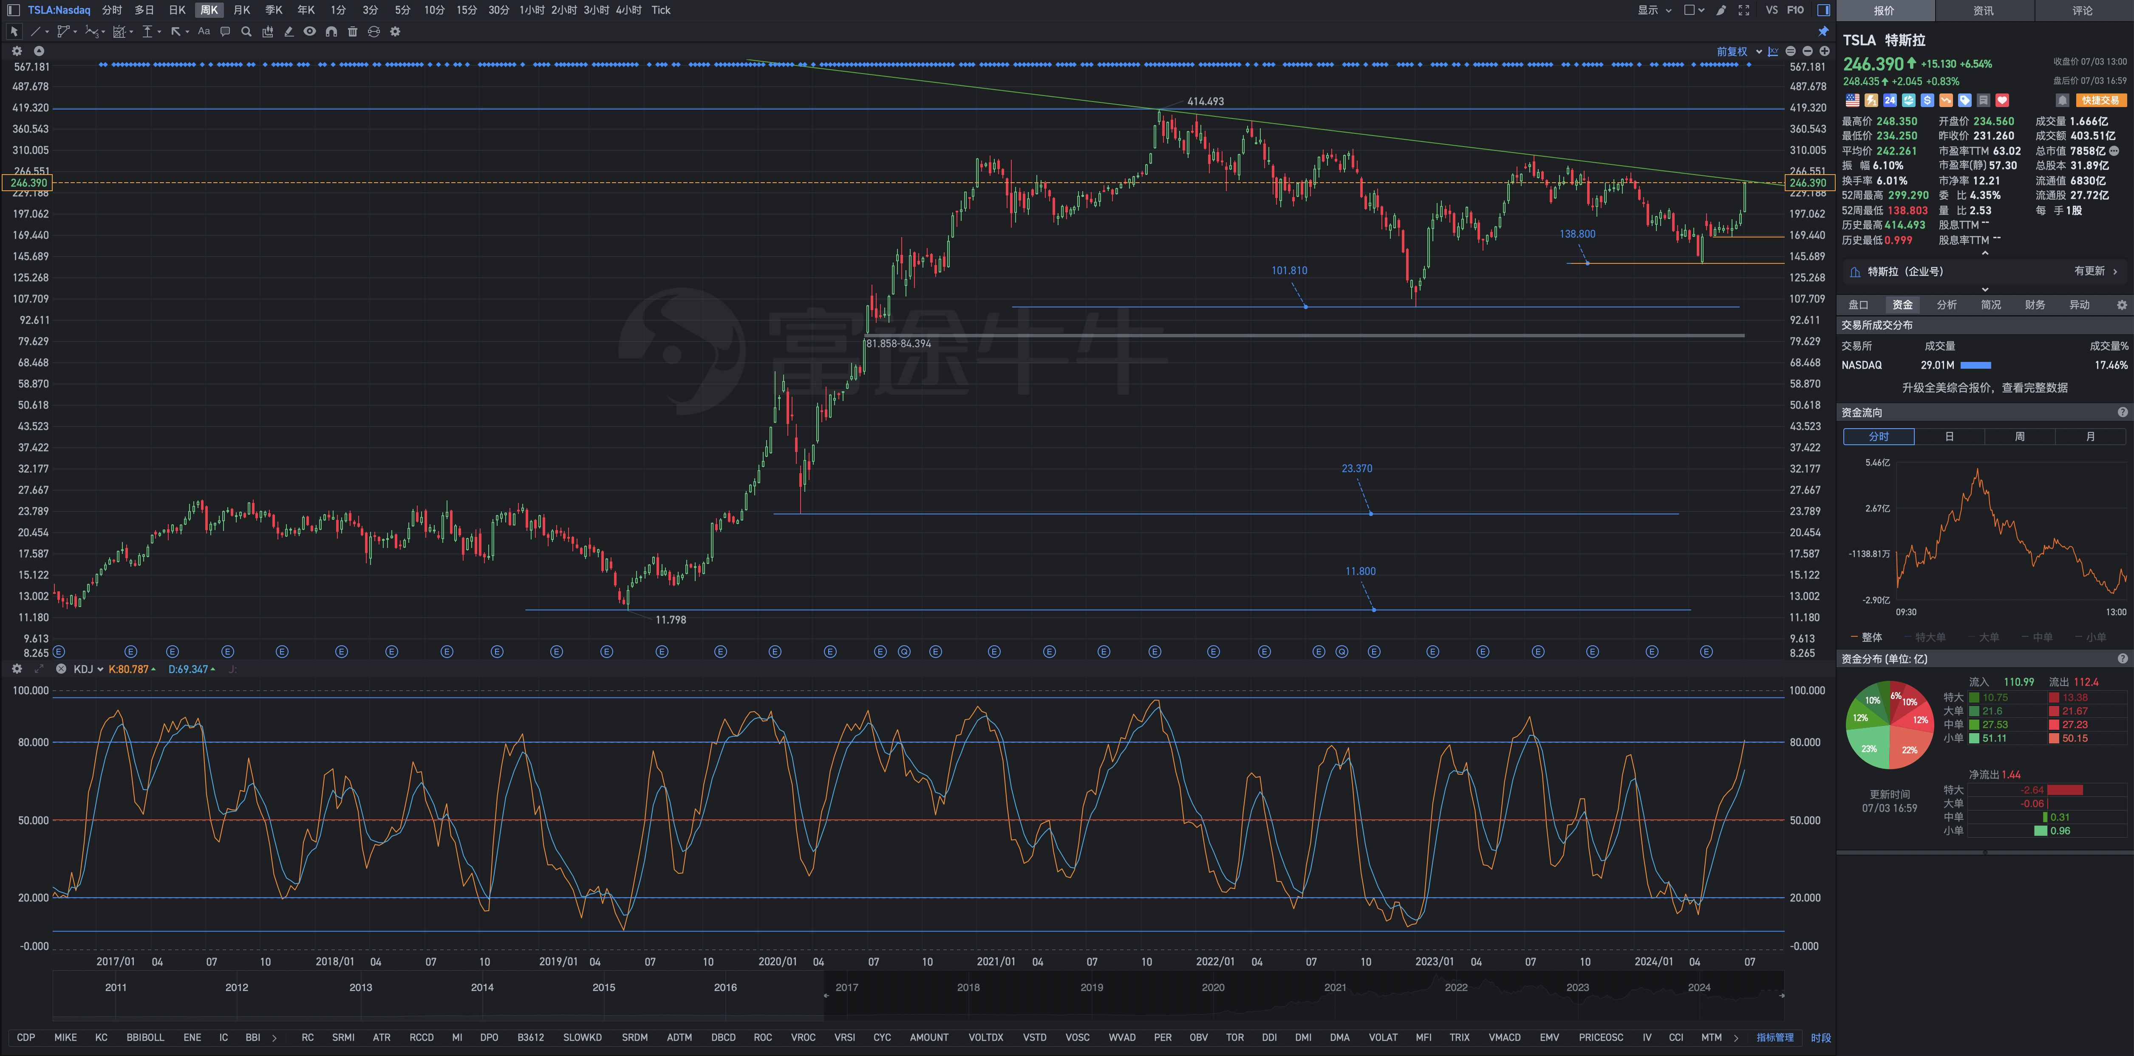Zoom in chart with plus icon
The height and width of the screenshot is (1056, 2134).
(1824, 51)
